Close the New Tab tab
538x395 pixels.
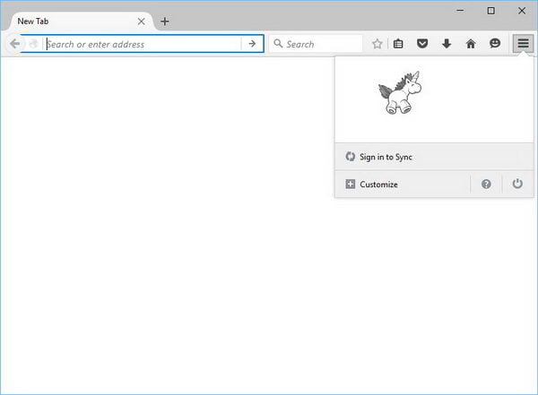tap(141, 21)
